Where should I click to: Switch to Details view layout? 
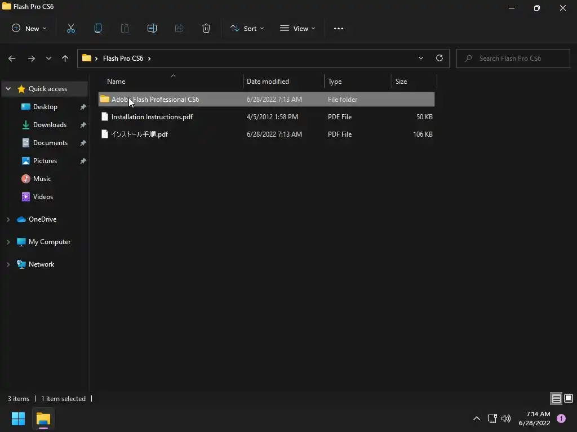[556, 398]
